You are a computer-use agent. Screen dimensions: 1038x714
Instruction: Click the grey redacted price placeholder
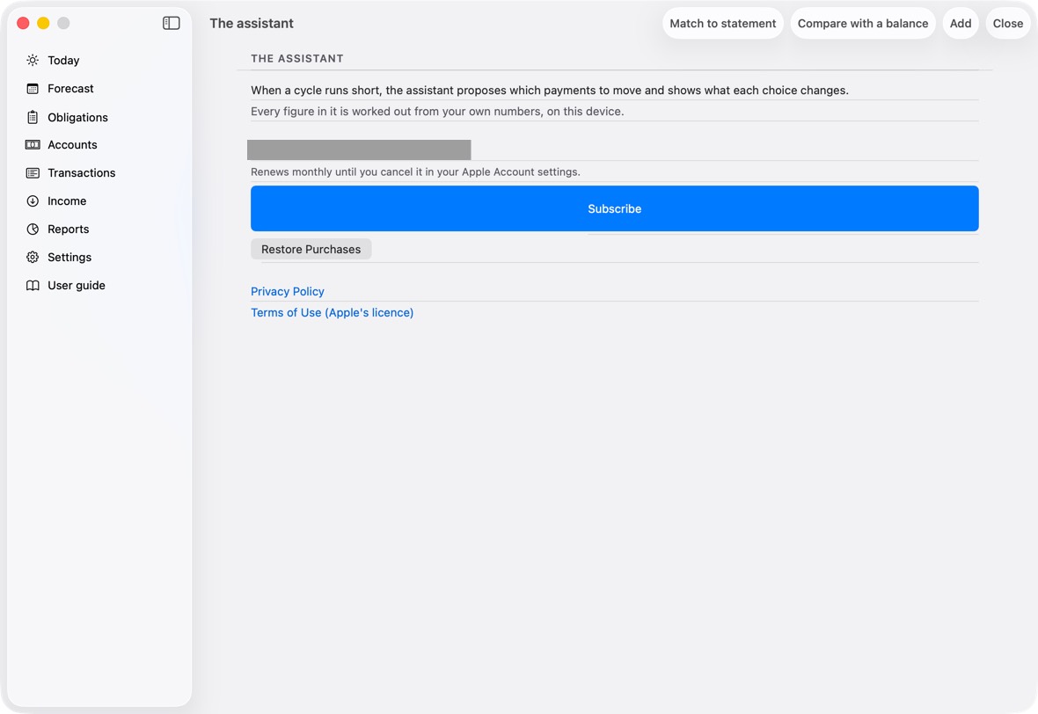click(x=359, y=149)
